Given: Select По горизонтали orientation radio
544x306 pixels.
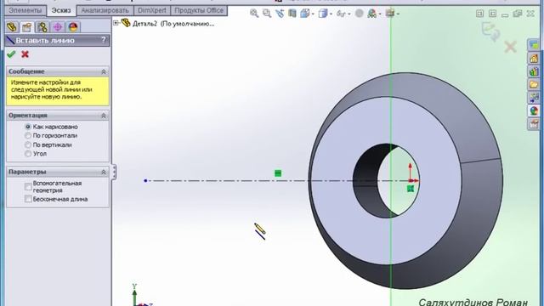Looking at the screenshot, I should coord(28,136).
